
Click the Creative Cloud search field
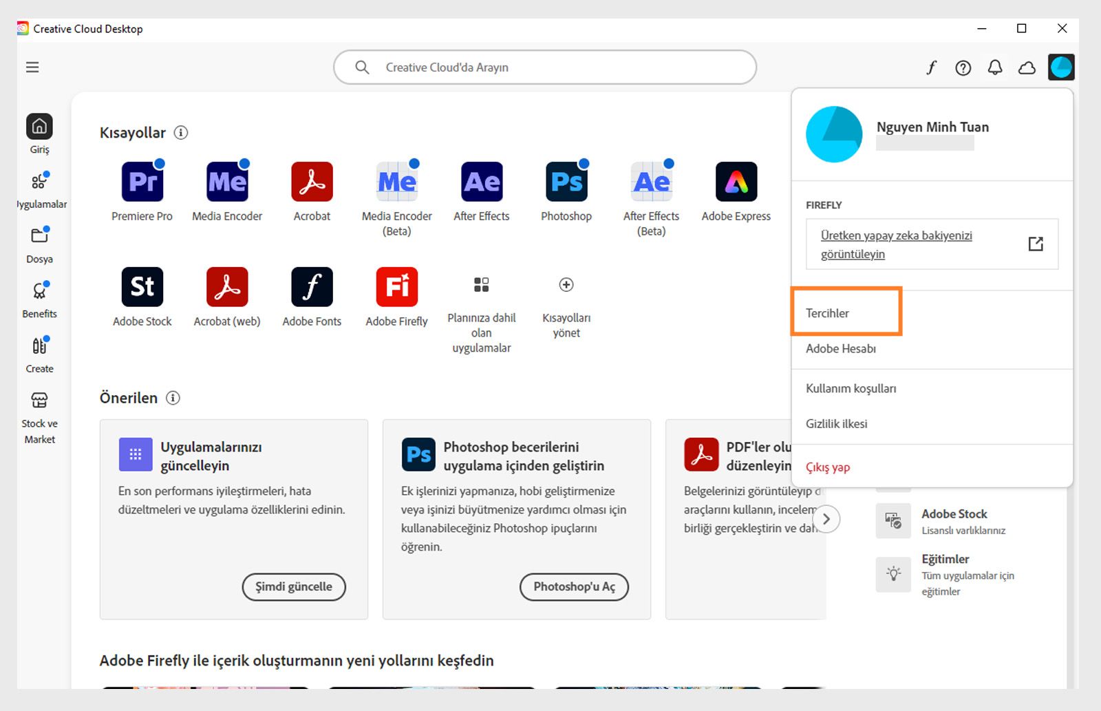pos(544,67)
